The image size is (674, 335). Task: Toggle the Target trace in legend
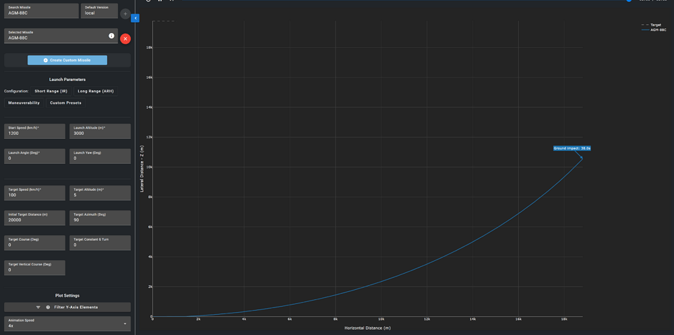point(652,25)
